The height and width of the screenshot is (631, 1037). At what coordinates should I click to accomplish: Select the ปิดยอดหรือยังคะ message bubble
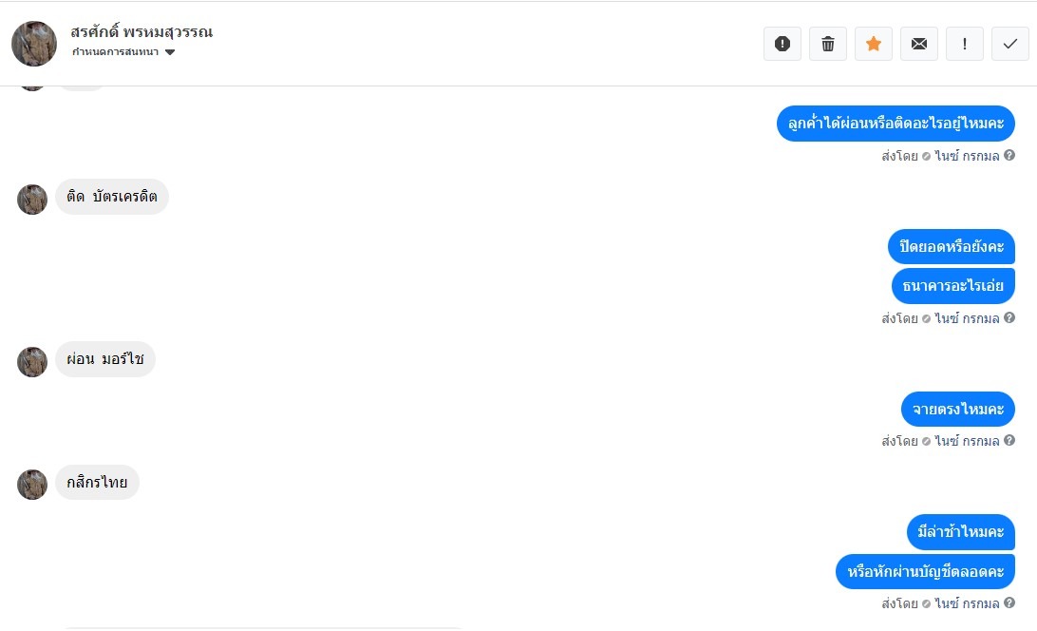(952, 247)
